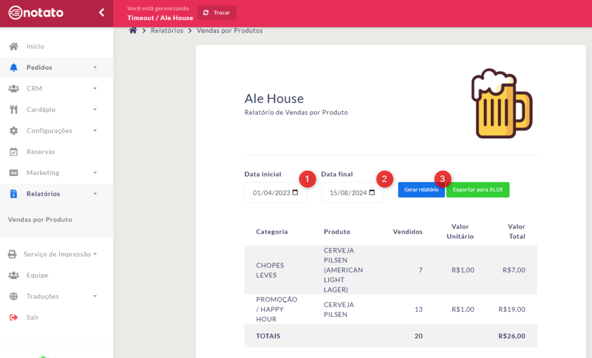The height and width of the screenshot is (358, 592).
Task: Click the beer mug logo image
Action: [x=501, y=105]
